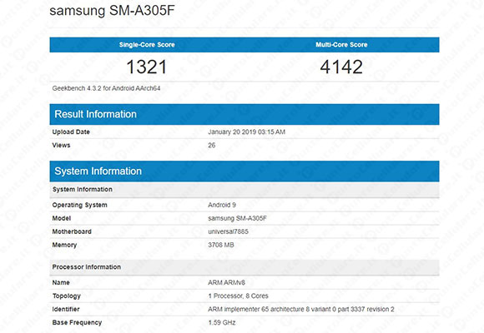Click the multi-core score value 4142
Image resolution: width=484 pixels, height=333 pixels.
341,67
